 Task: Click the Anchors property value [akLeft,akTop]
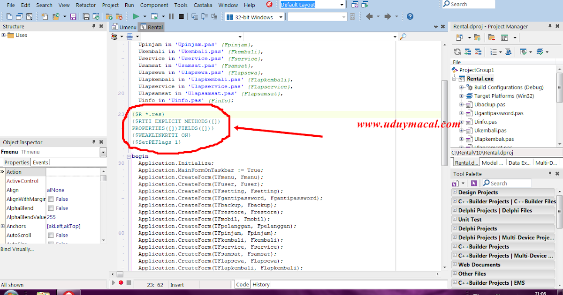(63, 226)
